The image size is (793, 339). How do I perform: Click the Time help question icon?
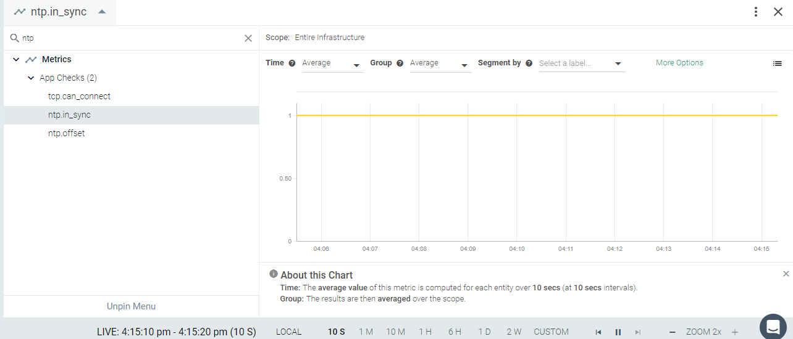coord(292,63)
